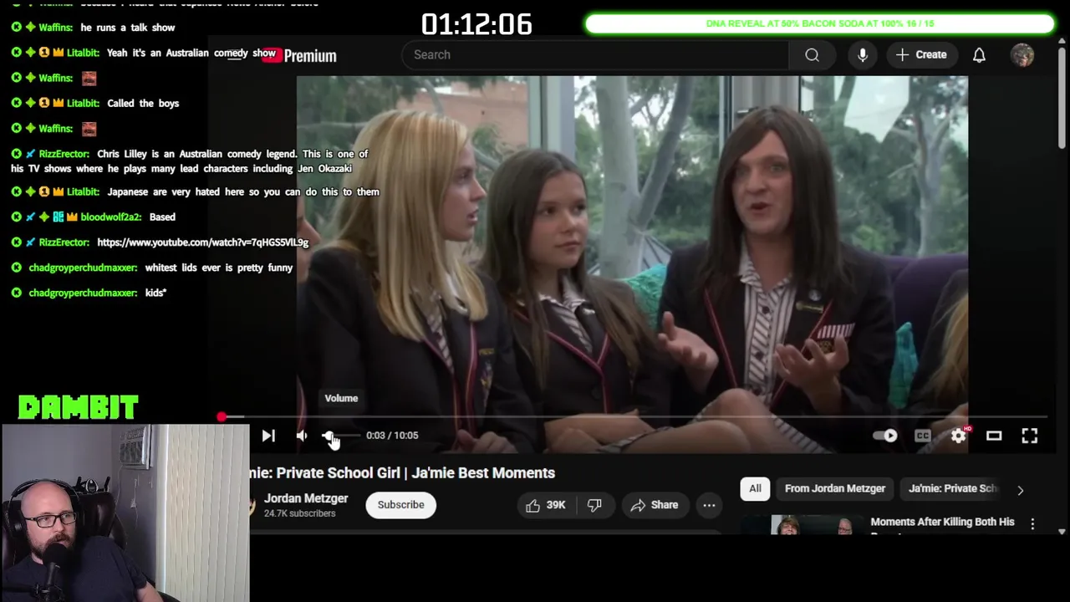The image size is (1070, 602).
Task: Enter full screen mode
Action: (1030, 436)
